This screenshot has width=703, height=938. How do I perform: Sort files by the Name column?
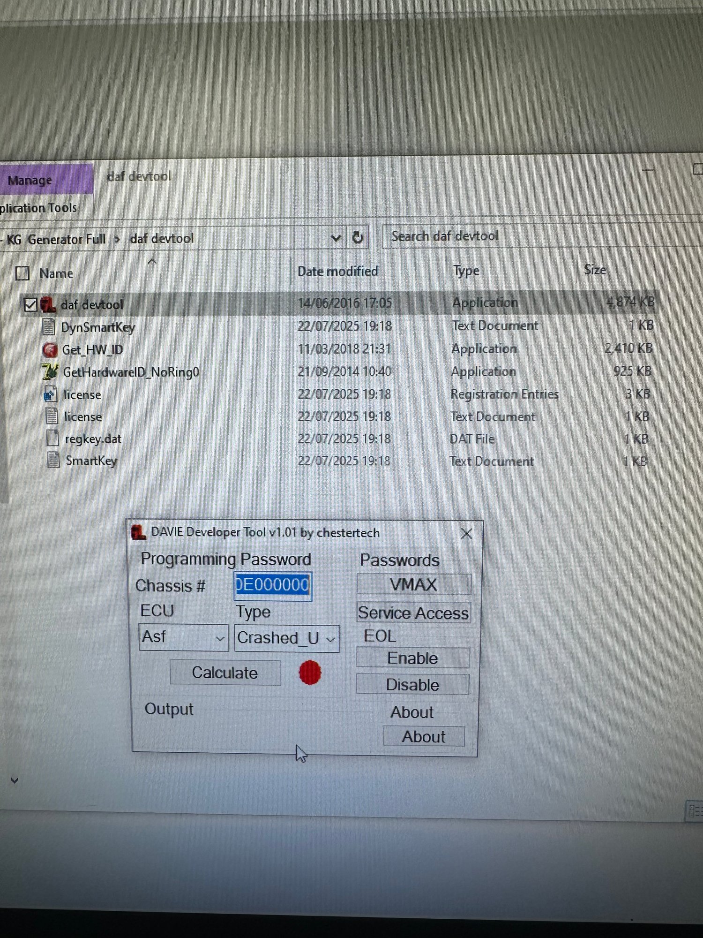(56, 273)
